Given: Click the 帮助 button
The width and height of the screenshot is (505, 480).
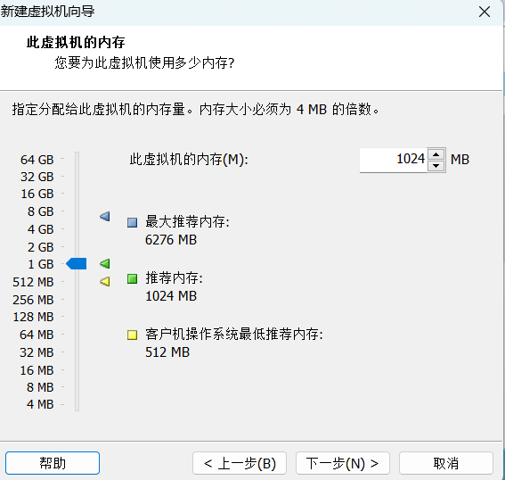Looking at the screenshot, I should tap(53, 463).
